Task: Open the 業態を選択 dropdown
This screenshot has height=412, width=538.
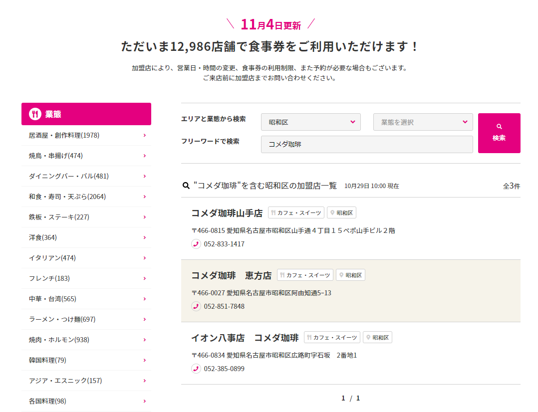Action: click(x=423, y=122)
